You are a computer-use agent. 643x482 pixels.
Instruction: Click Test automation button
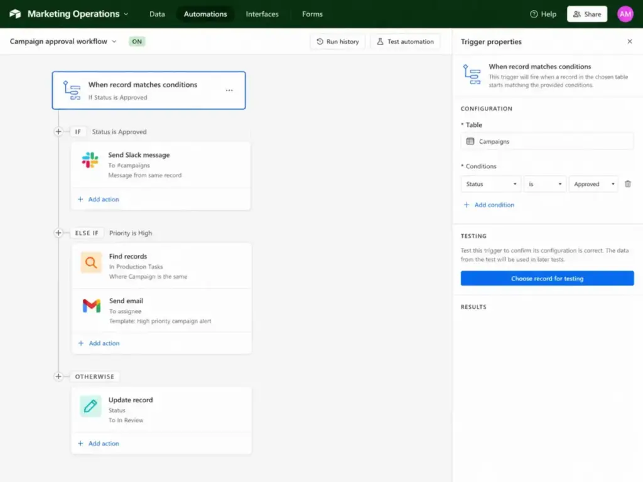click(405, 41)
